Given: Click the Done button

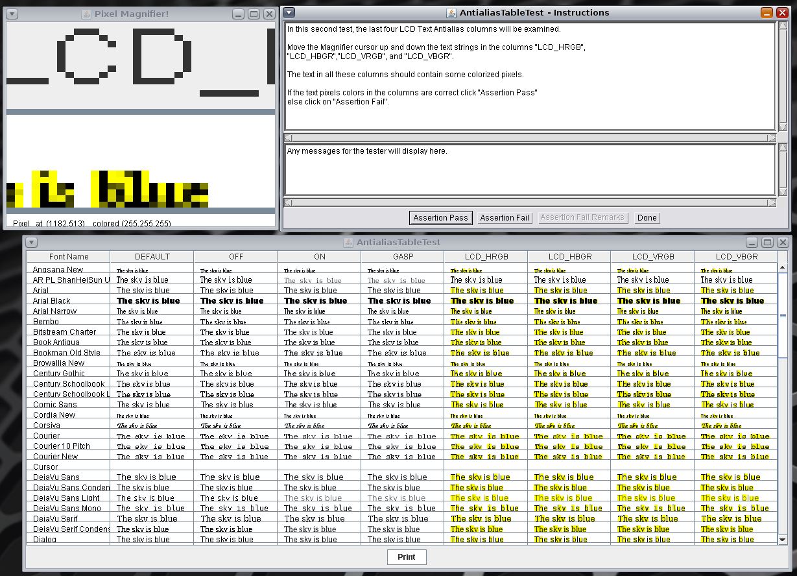Looking at the screenshot, I should pos(647,218).
